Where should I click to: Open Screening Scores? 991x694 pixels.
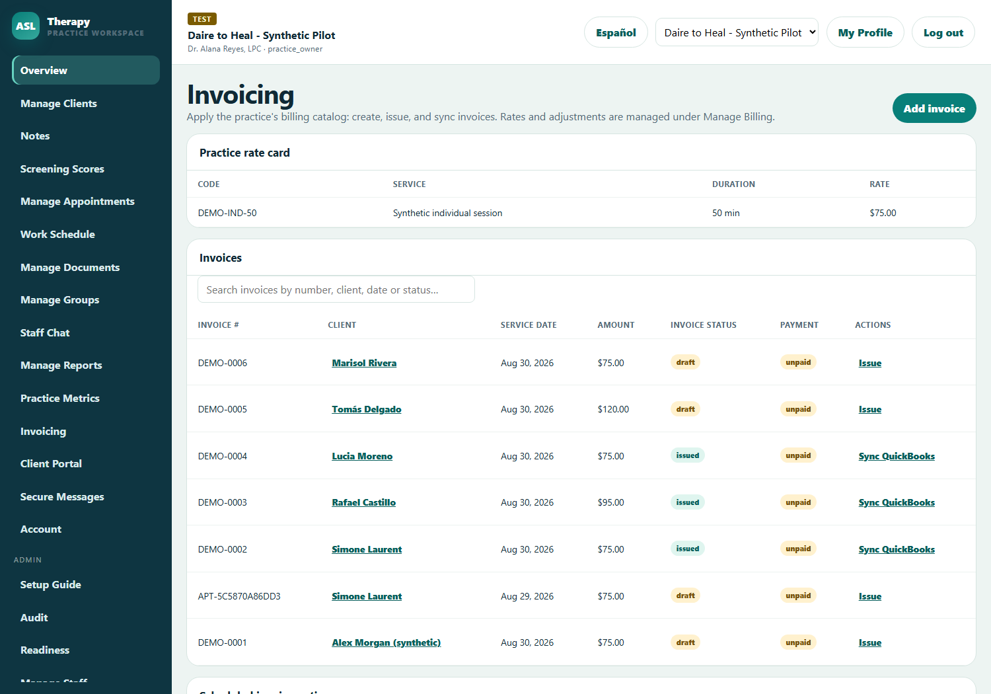(86, 169)
